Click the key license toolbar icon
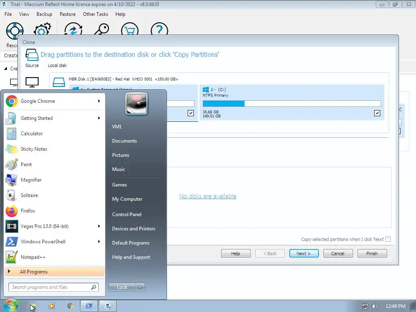 102,29
